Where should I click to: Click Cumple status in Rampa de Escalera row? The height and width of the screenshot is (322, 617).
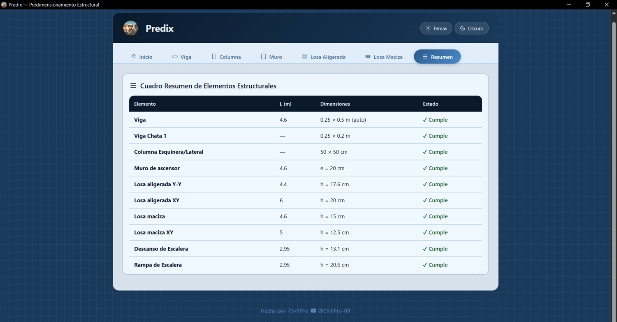coord(435,265)
